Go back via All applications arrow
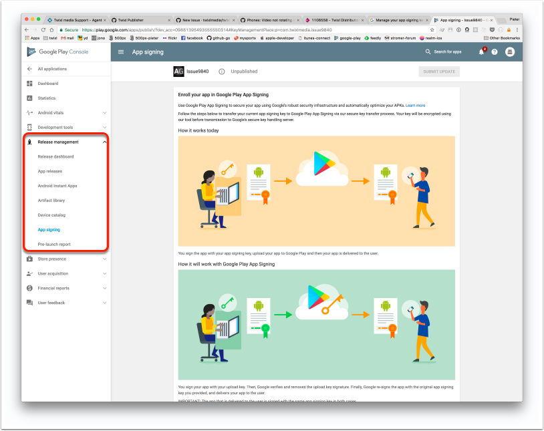This screenshot has width=544, height=431. [29, 69]
